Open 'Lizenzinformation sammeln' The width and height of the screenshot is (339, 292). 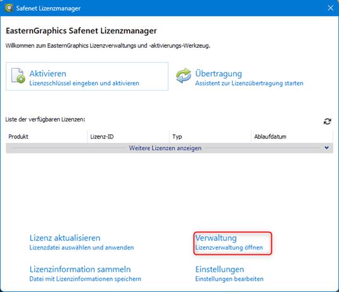click(x=80, y=269)
